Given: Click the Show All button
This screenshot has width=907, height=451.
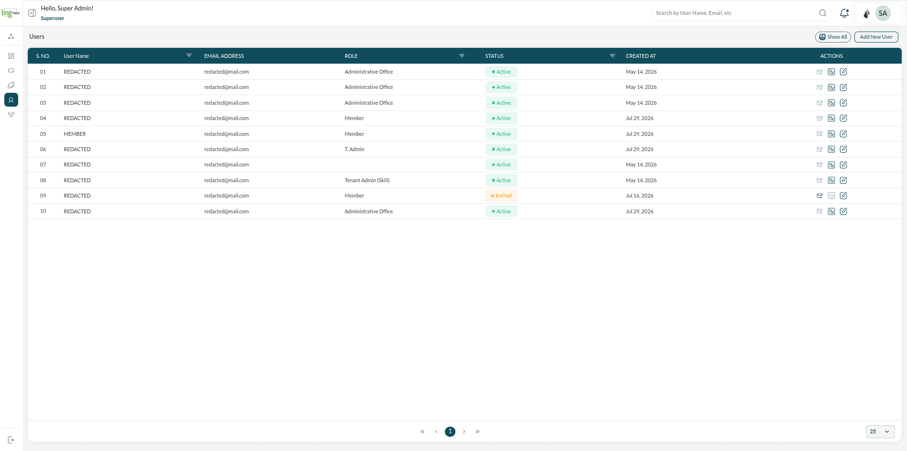Looking at the screenshot, I should [833, 37].
